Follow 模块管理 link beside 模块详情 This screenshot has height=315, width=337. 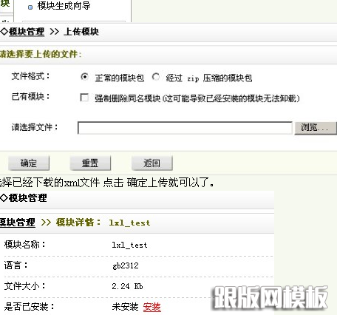pos(17,223)
